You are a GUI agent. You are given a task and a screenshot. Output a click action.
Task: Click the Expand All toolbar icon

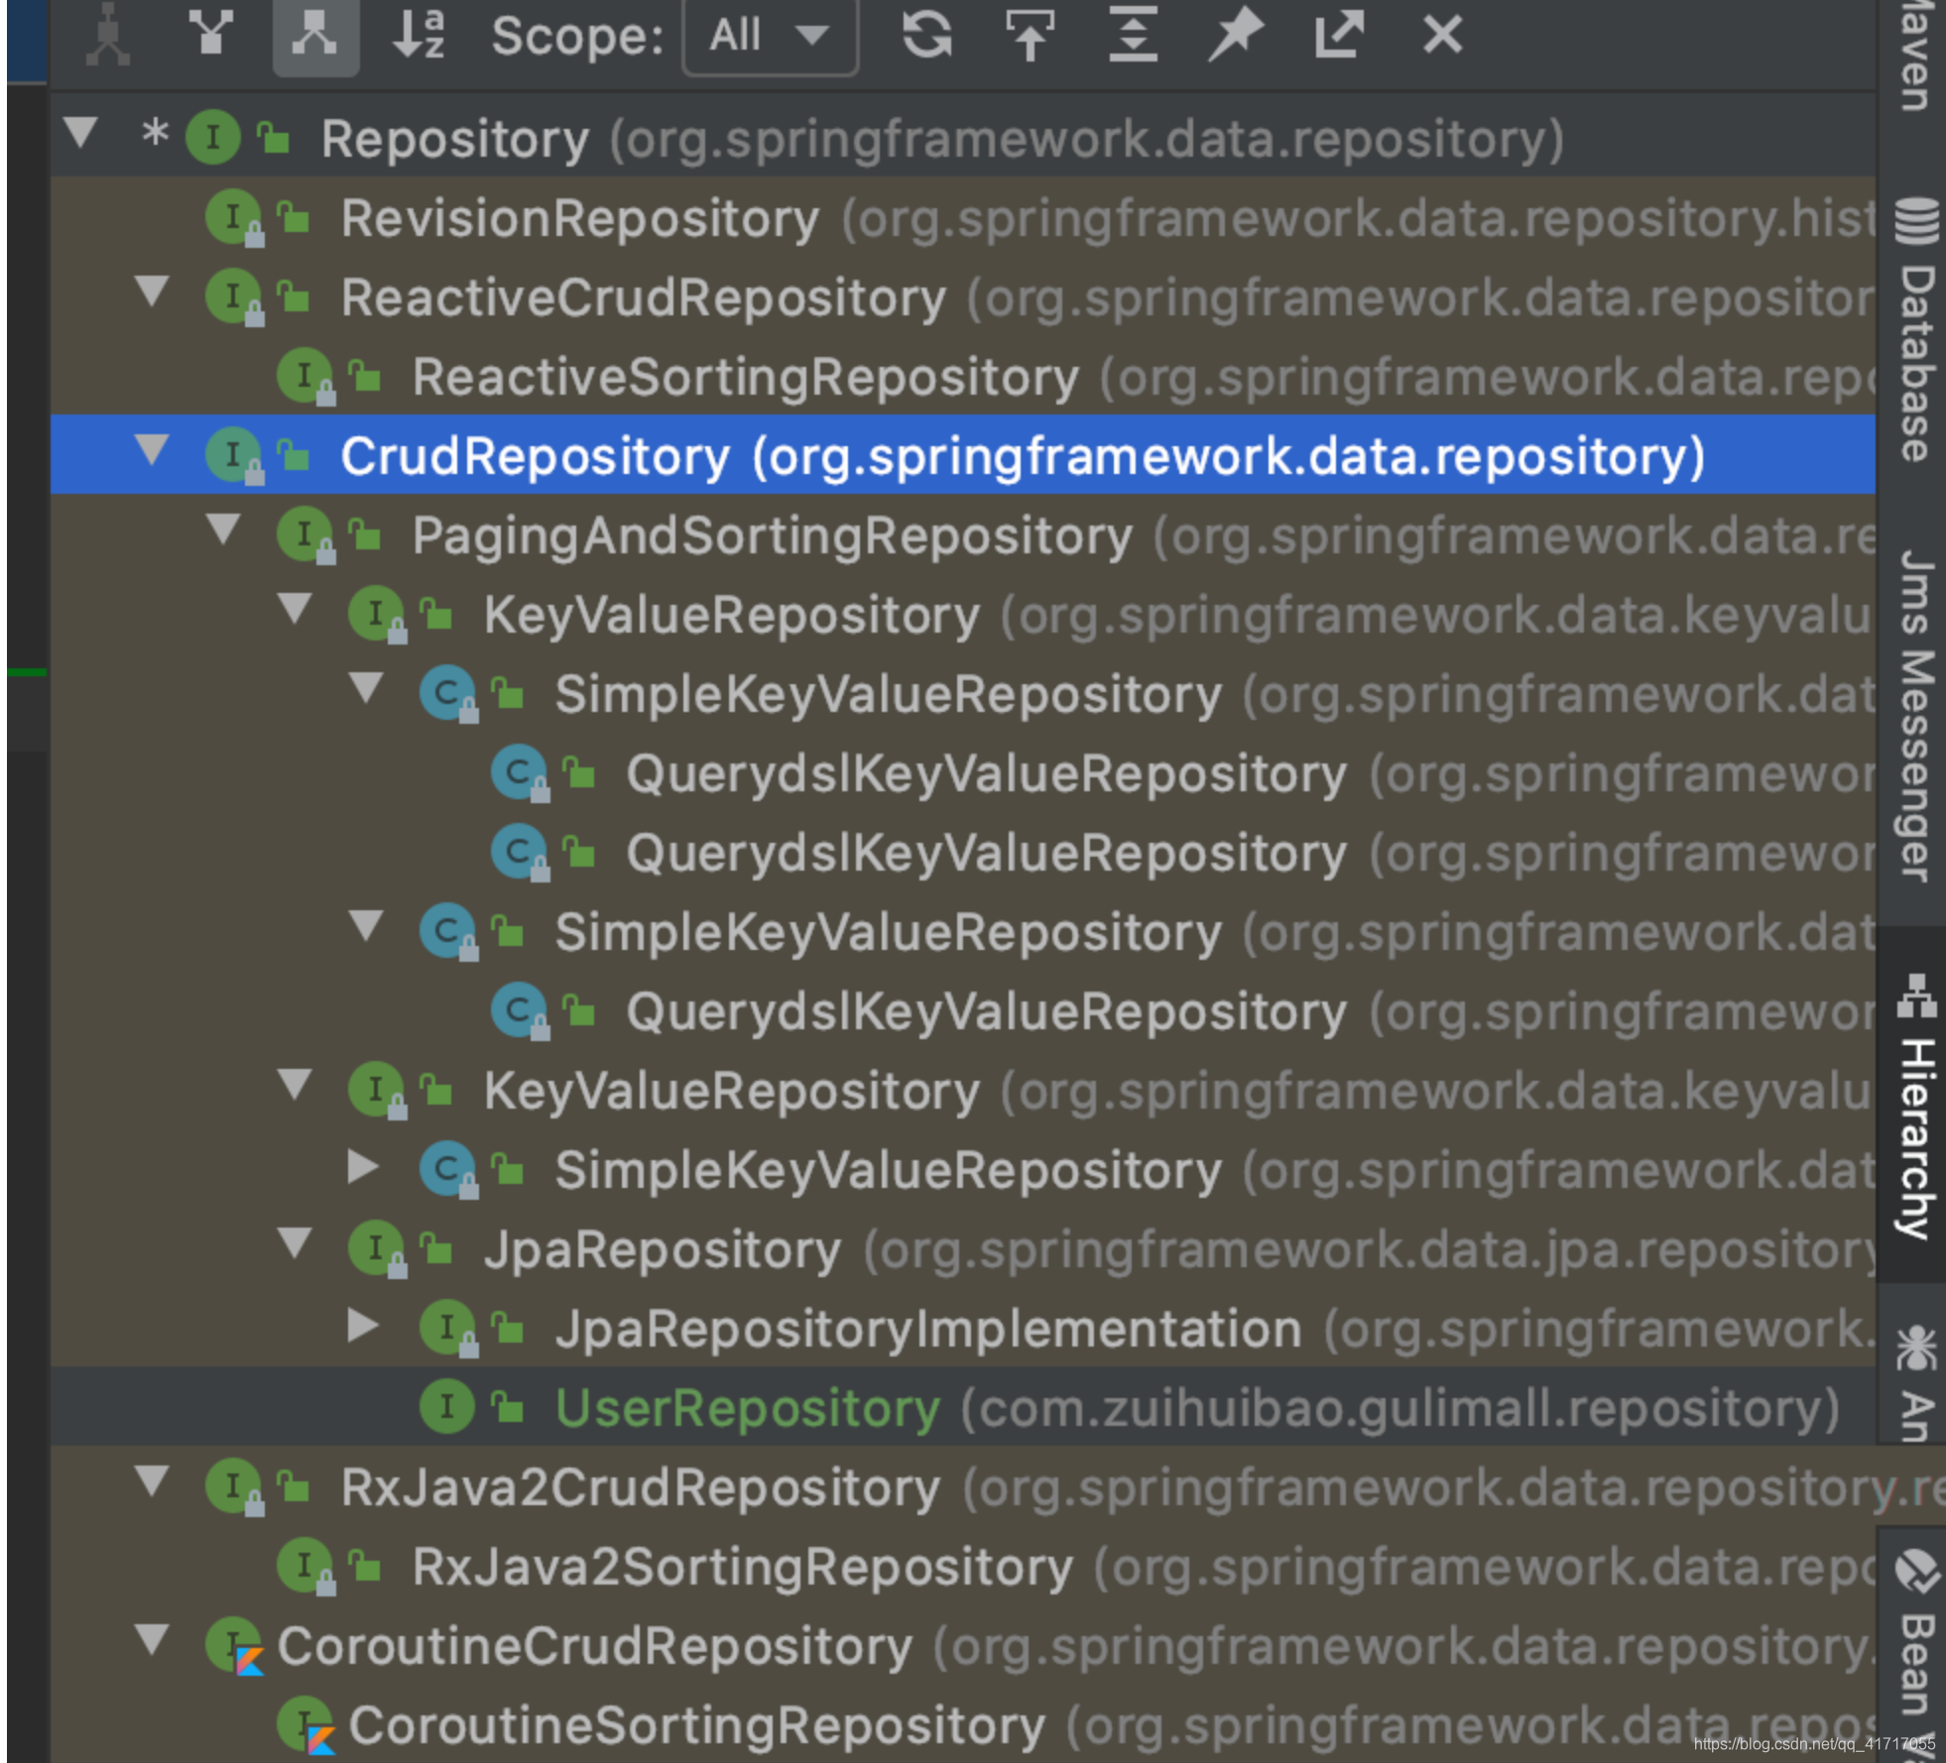tap(1134, 35)
